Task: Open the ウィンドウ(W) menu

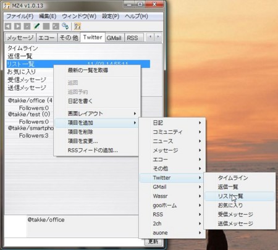Action: (79, 16)
